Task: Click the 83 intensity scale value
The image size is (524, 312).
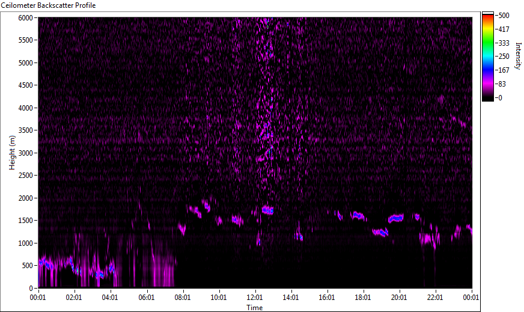Action: (502, 84)
